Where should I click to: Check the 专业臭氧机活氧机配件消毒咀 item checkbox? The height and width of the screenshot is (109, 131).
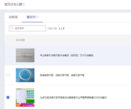pos(8,55)
